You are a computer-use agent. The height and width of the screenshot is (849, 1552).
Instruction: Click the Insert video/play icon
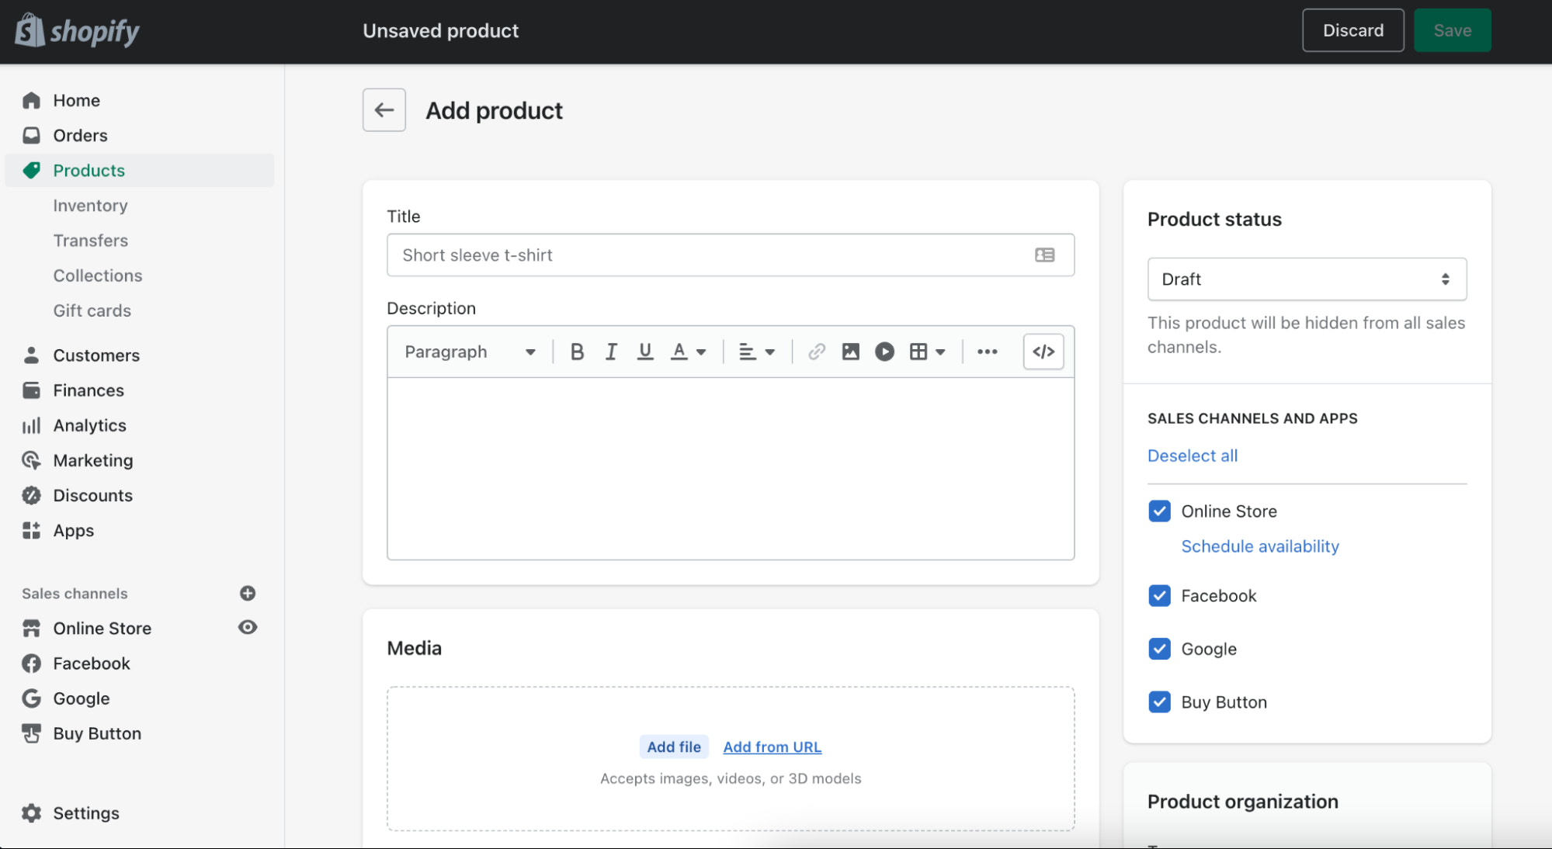click(884, 350)
